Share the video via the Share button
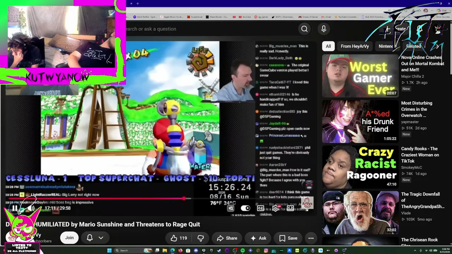 coord(227,238)
